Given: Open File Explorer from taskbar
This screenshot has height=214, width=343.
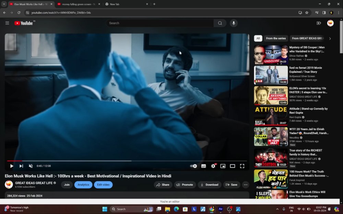Looking at the screenshot, I should (168, 209).
